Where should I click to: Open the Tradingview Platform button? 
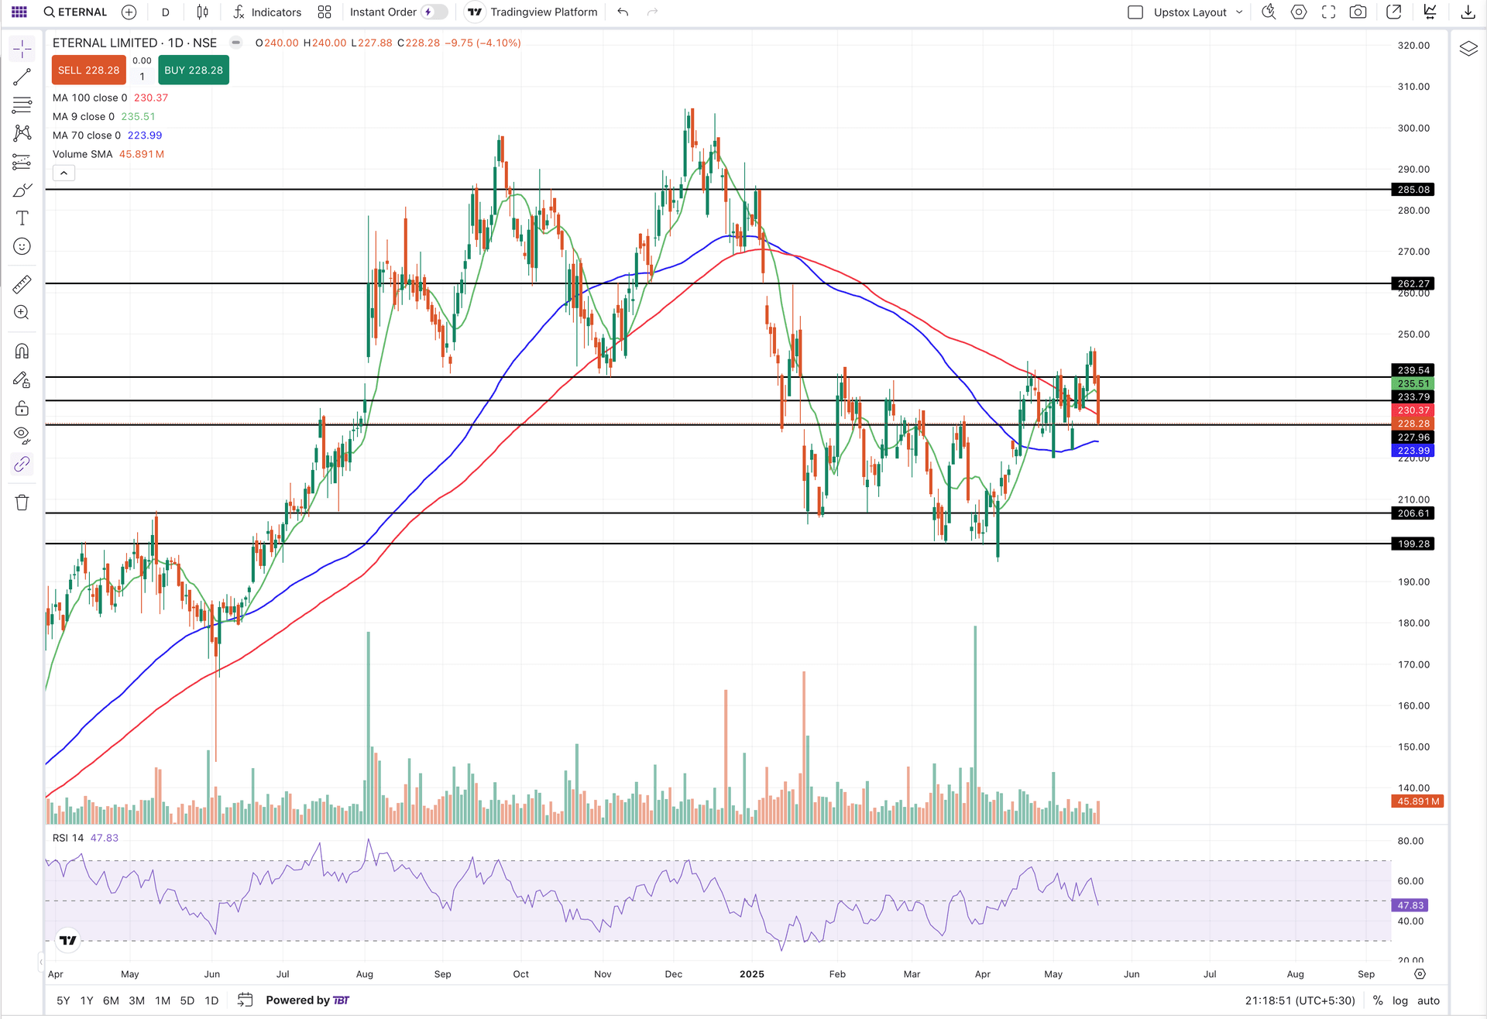(x=533, y=12)
